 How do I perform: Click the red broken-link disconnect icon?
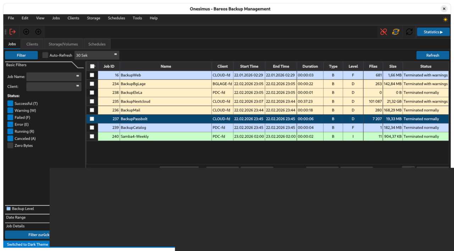coord(383,32)
